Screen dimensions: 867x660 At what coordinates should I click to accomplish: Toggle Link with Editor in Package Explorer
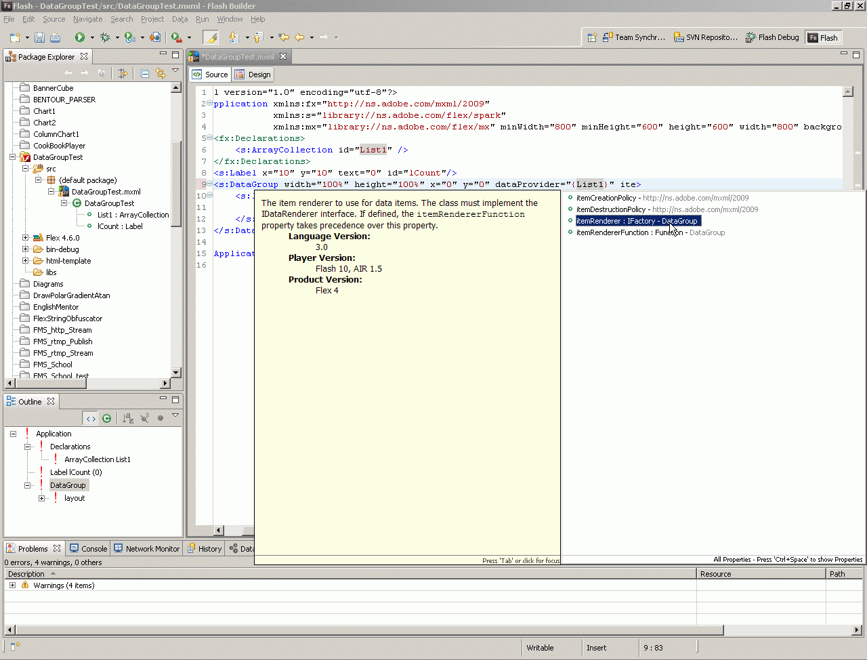(161, 73)
